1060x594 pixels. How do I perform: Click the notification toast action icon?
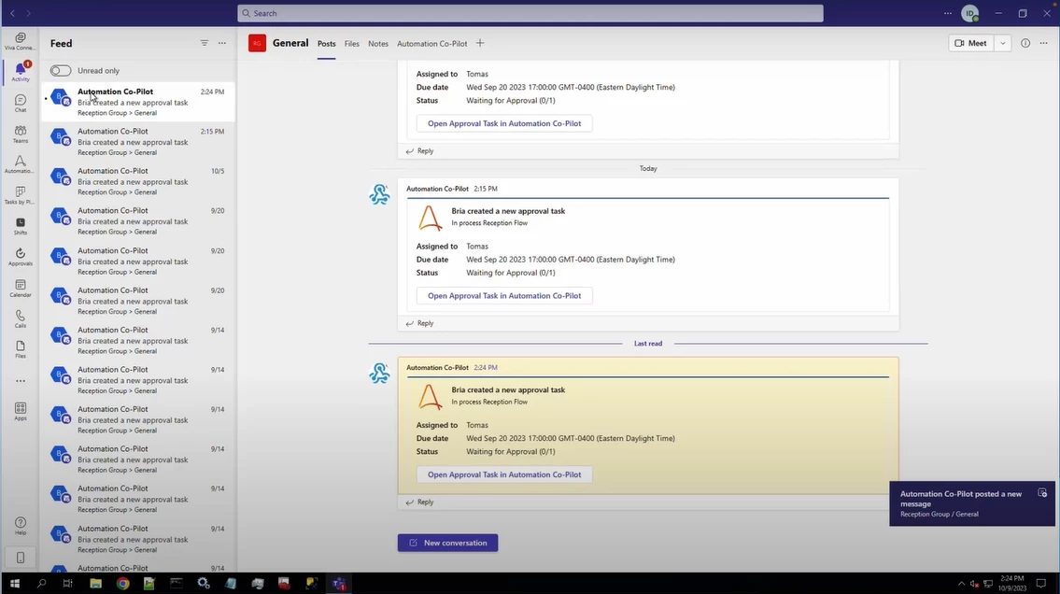[x=1042, y=492]
